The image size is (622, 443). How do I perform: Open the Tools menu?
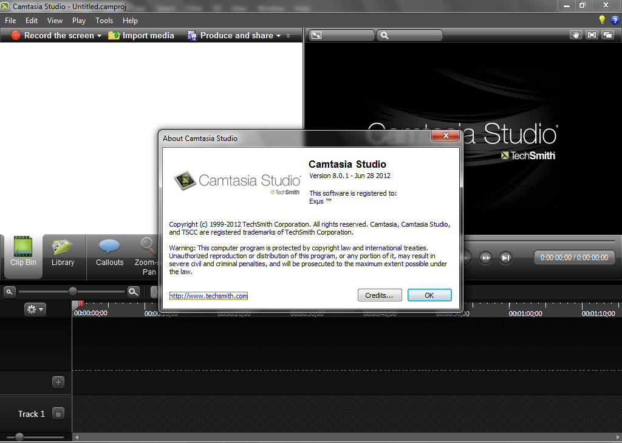point(104,21)
